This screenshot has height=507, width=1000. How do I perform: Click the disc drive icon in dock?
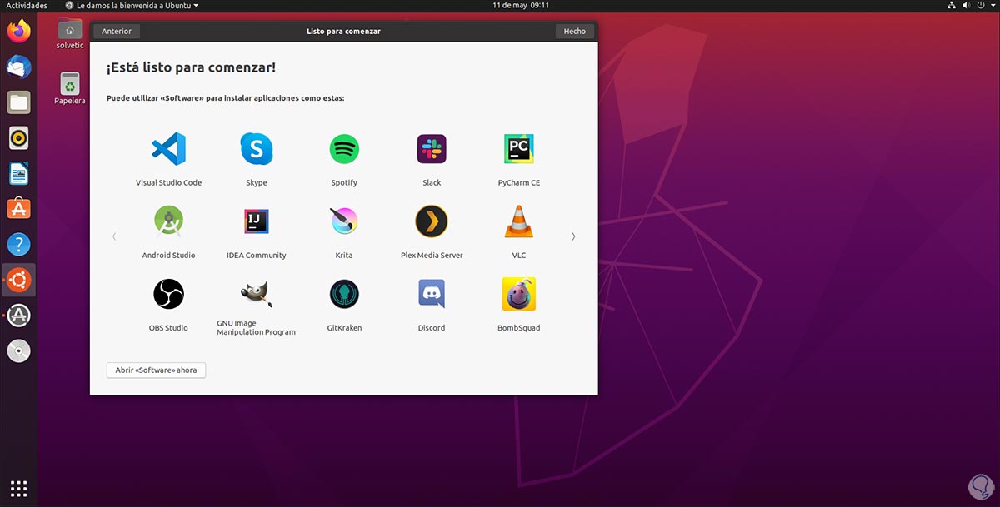click(18, 351)
